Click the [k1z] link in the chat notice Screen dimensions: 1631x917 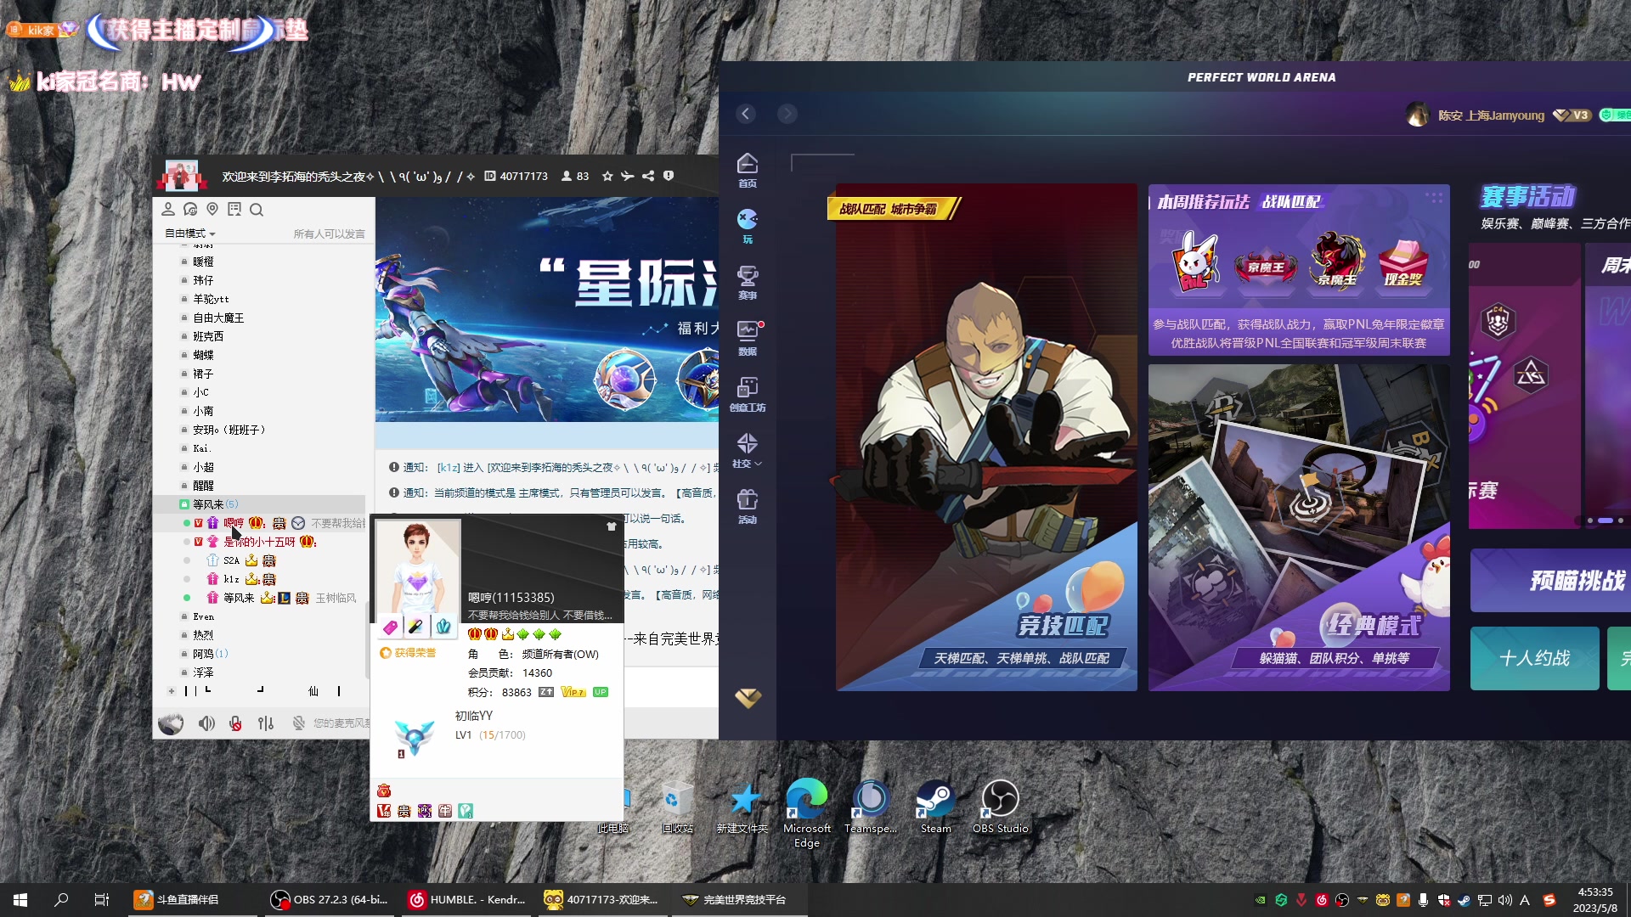tap(449, 468)
